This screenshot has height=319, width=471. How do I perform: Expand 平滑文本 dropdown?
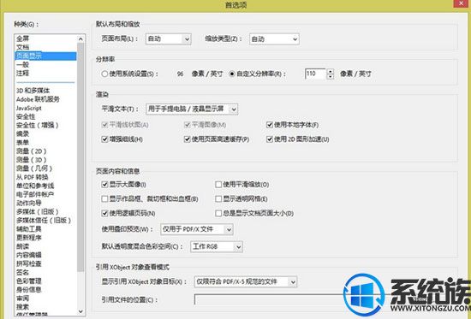pos(192,109)
